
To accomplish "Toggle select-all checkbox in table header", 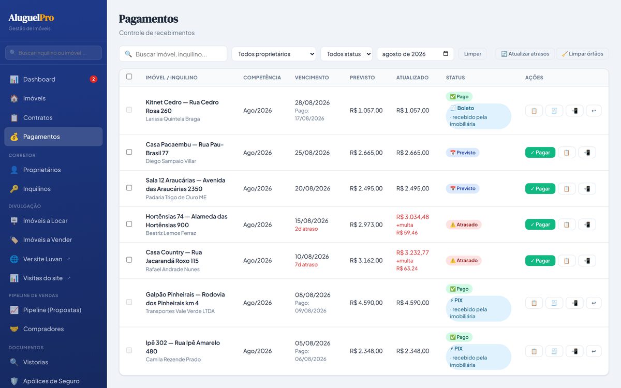I will coord(129,77).
